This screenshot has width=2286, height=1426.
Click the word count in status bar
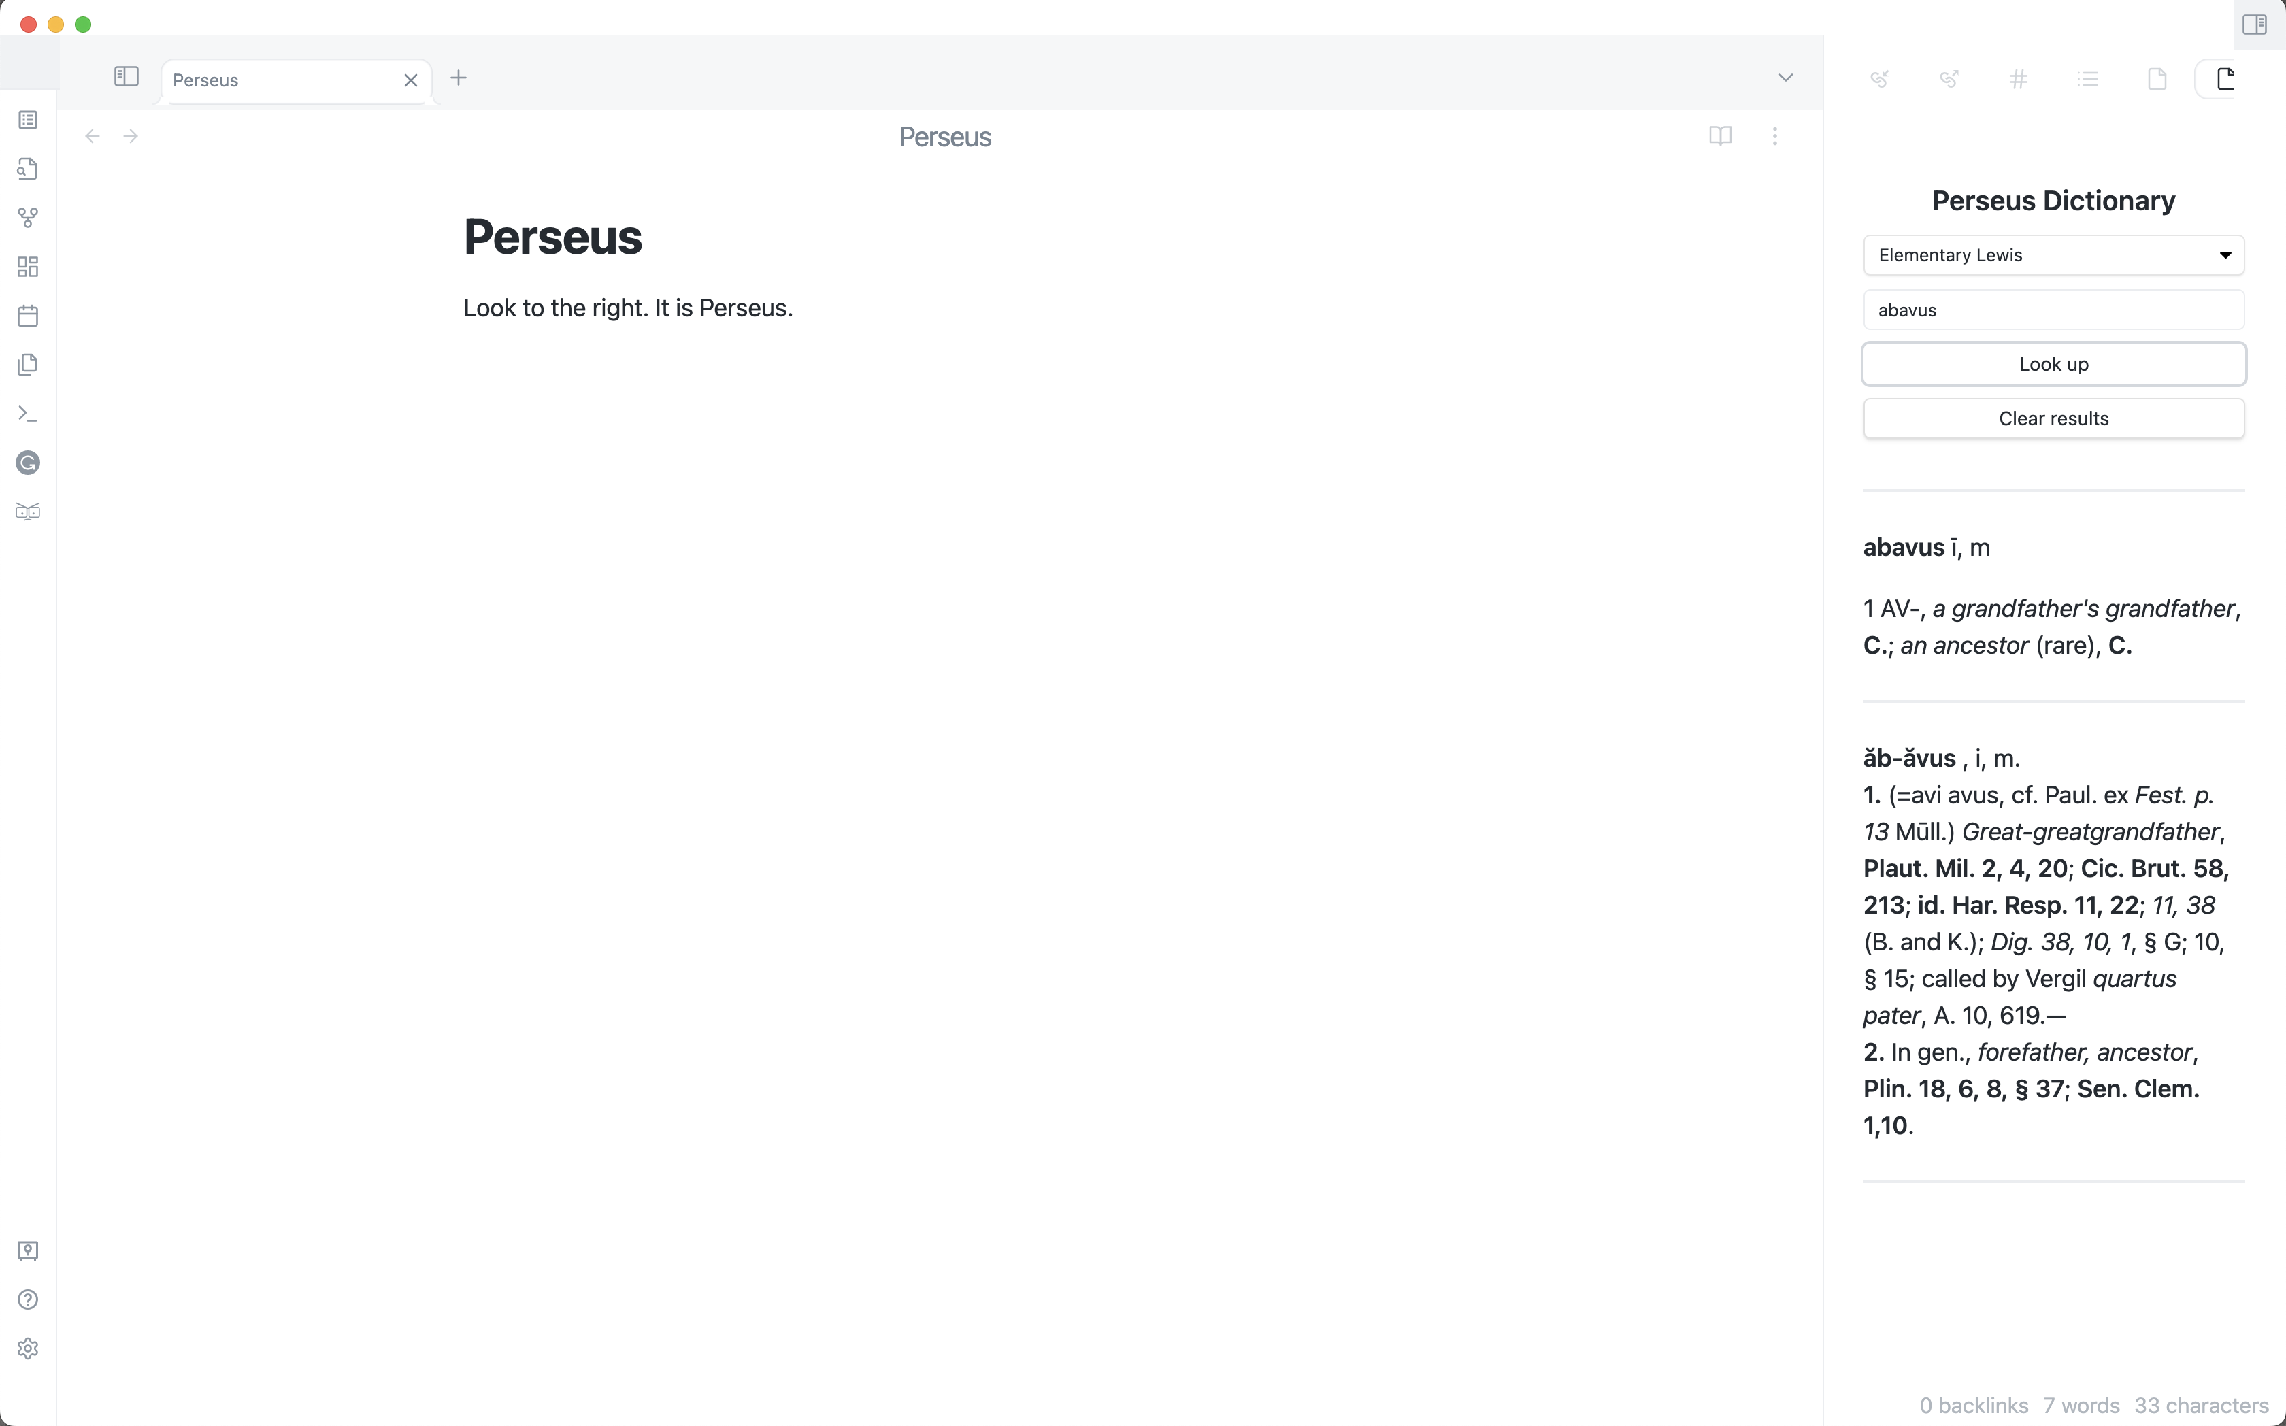2078,1404
